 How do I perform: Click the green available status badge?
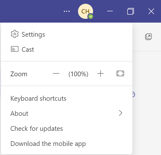tap(91, 16)
